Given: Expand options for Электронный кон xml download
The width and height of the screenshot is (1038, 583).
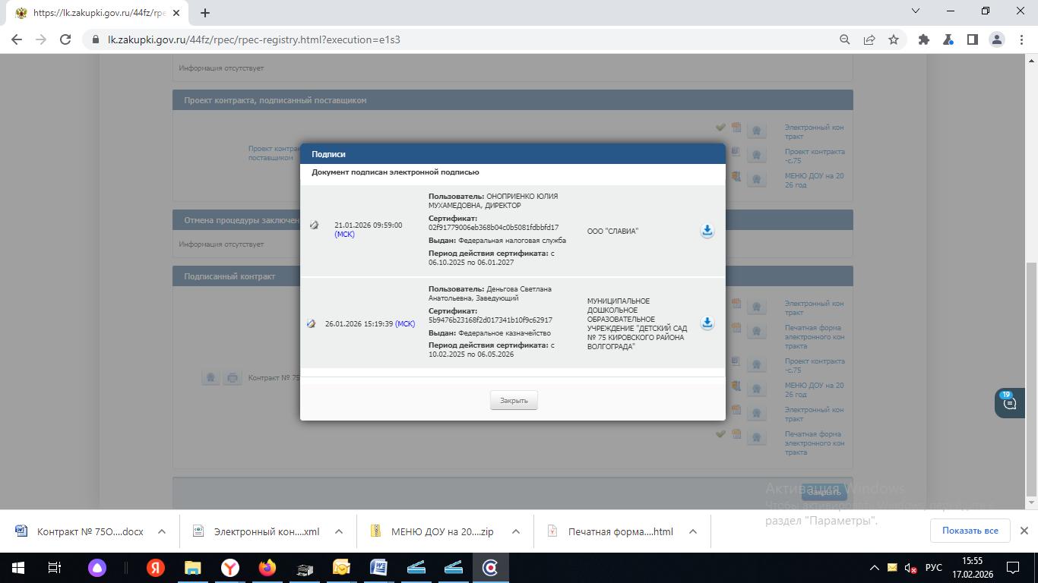Looking at the screenshot, I should pyautogui.click(x=339, y=531).
